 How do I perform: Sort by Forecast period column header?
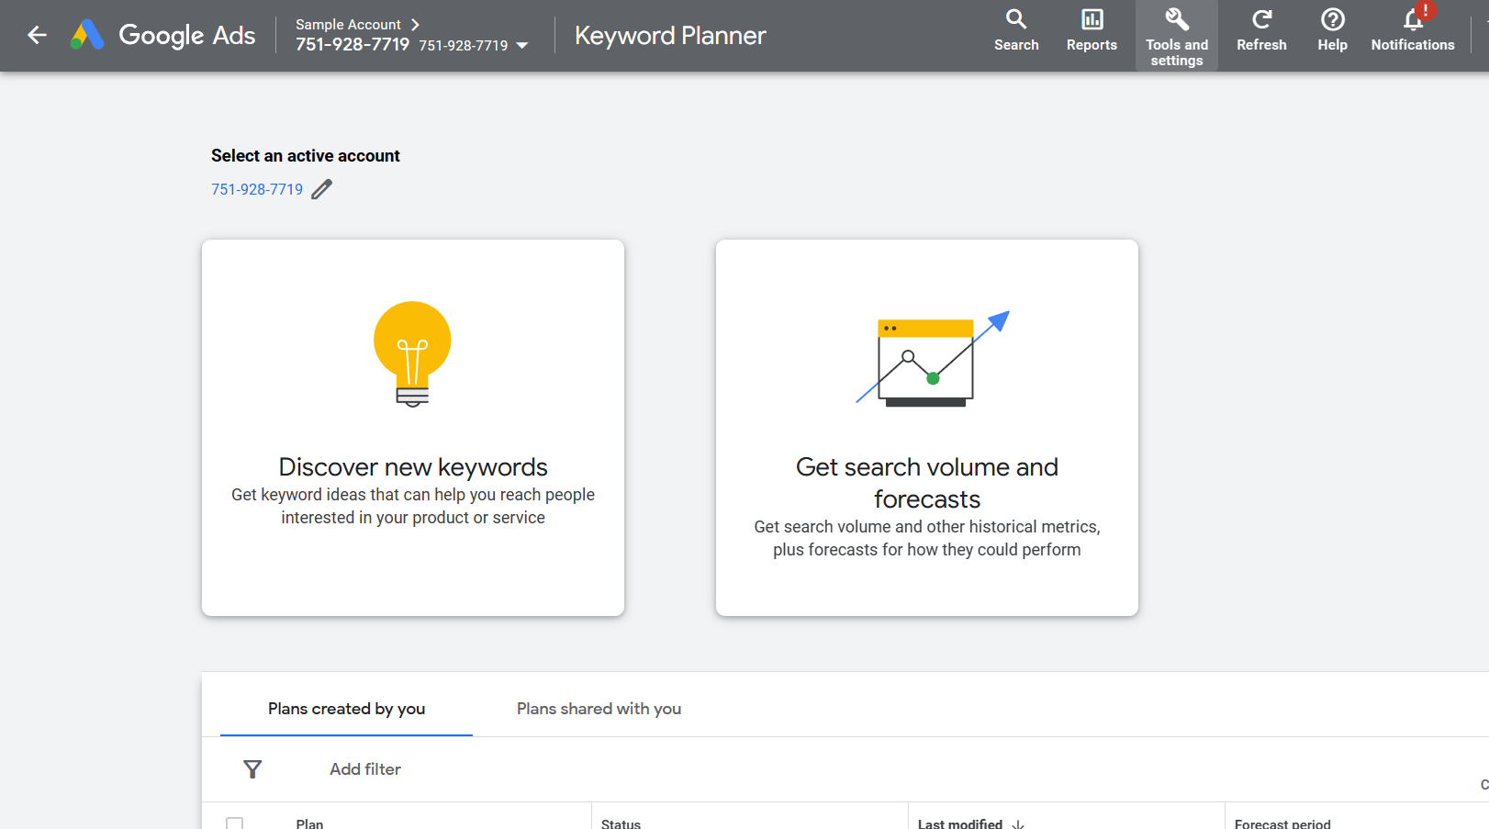click(x=1282, y=823)
